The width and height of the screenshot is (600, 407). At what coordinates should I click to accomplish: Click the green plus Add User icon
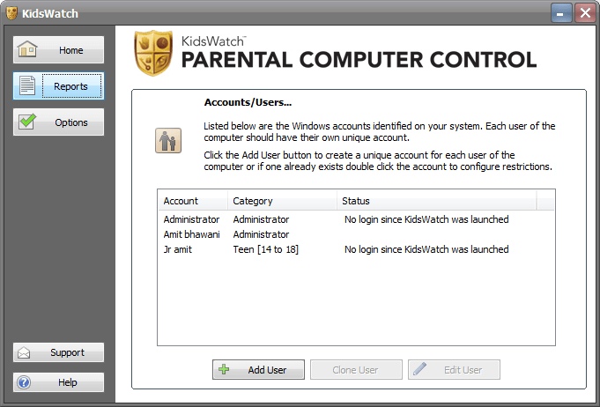point(224,369)
